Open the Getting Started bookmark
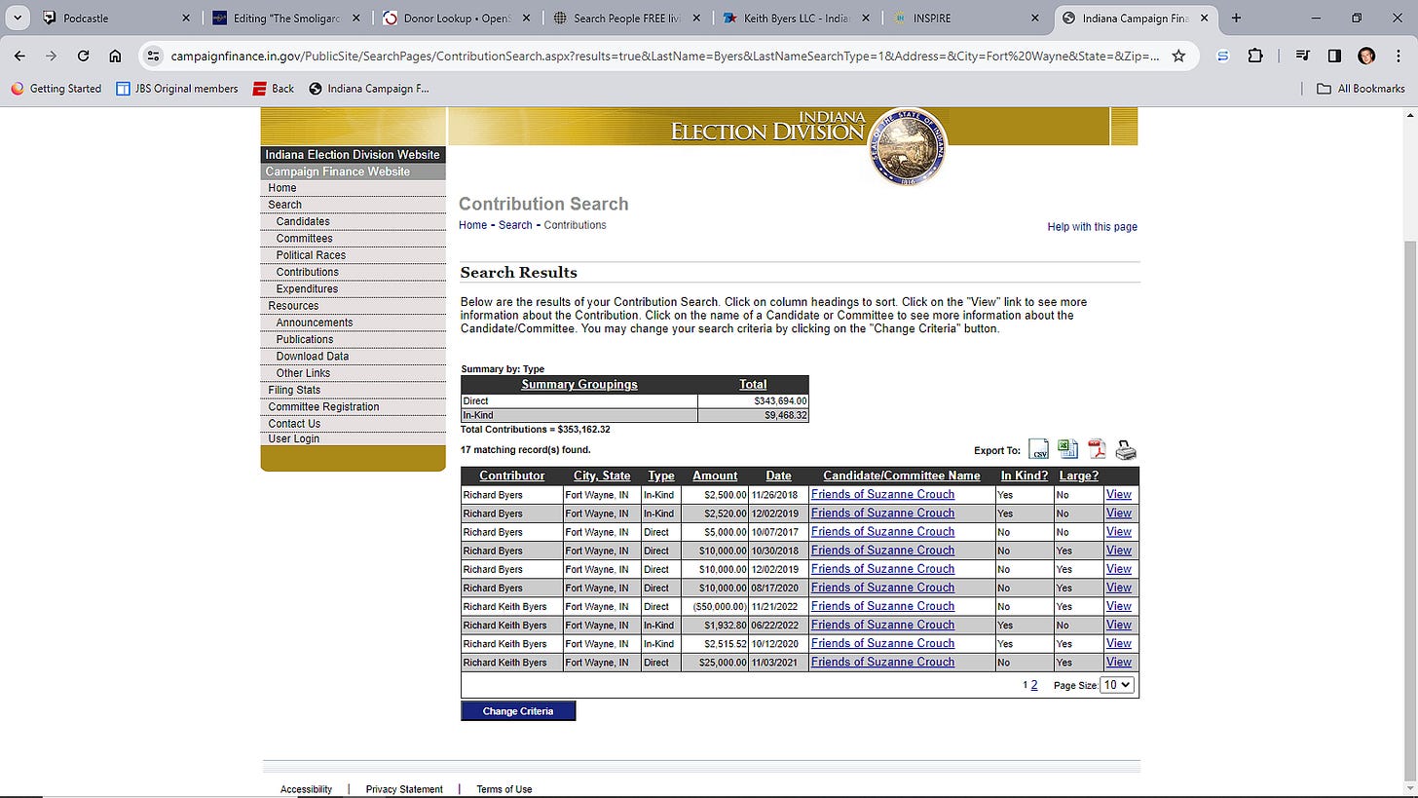This screenshot has width=1418, height=798. pyautogui.click(x=56, y=88)
